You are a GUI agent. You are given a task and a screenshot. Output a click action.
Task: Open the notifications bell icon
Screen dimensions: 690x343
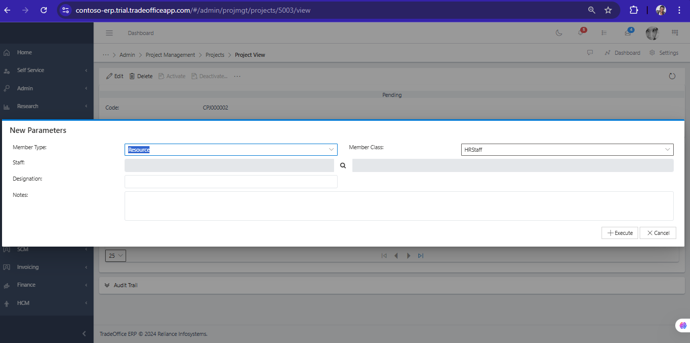click(x=580, y=33)
